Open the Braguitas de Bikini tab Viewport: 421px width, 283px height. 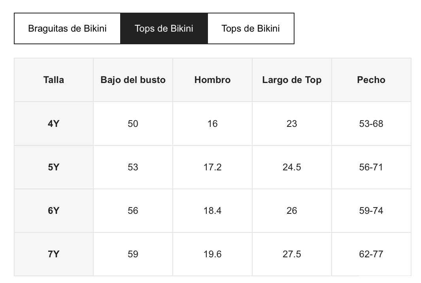click(x=67, y=28)
